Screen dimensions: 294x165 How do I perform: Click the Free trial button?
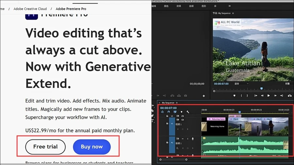(x=45, y=147)
